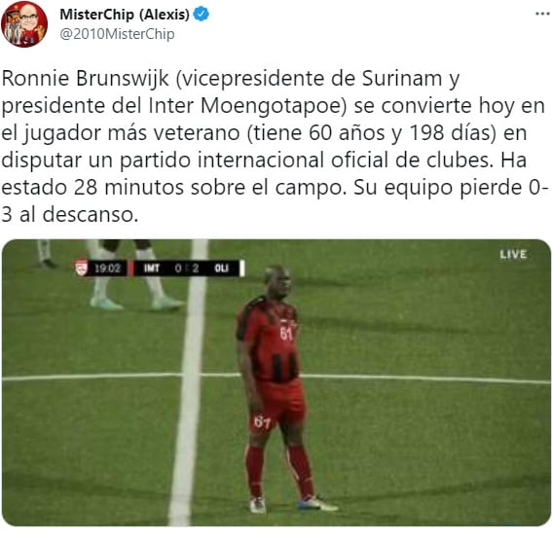Screen dimensions: 552x536
Task: Click the number 61 on the red shorts
Action: point(262,421)
